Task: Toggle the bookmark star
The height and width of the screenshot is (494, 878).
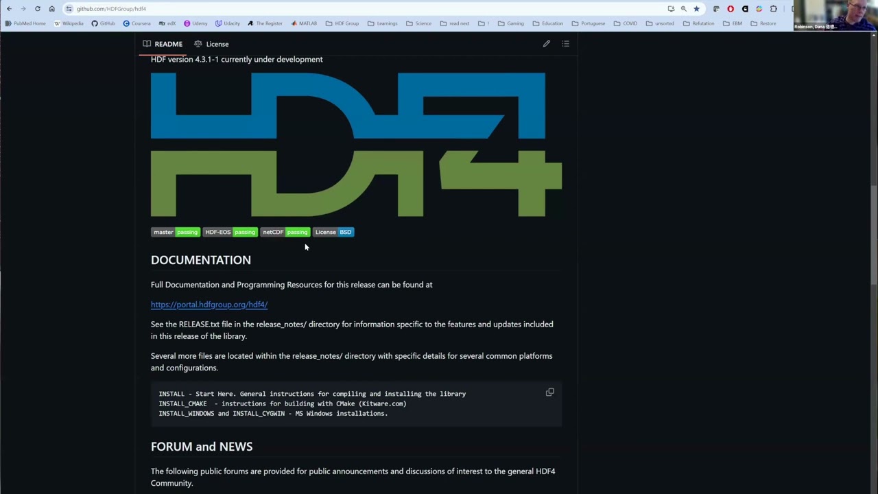Action: (x=696, y=9)
